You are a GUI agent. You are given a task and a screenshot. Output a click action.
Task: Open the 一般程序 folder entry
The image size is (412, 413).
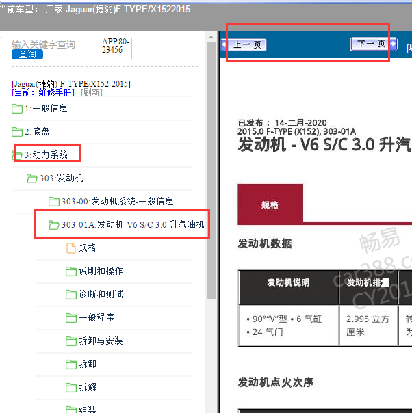tap(96, 317)
